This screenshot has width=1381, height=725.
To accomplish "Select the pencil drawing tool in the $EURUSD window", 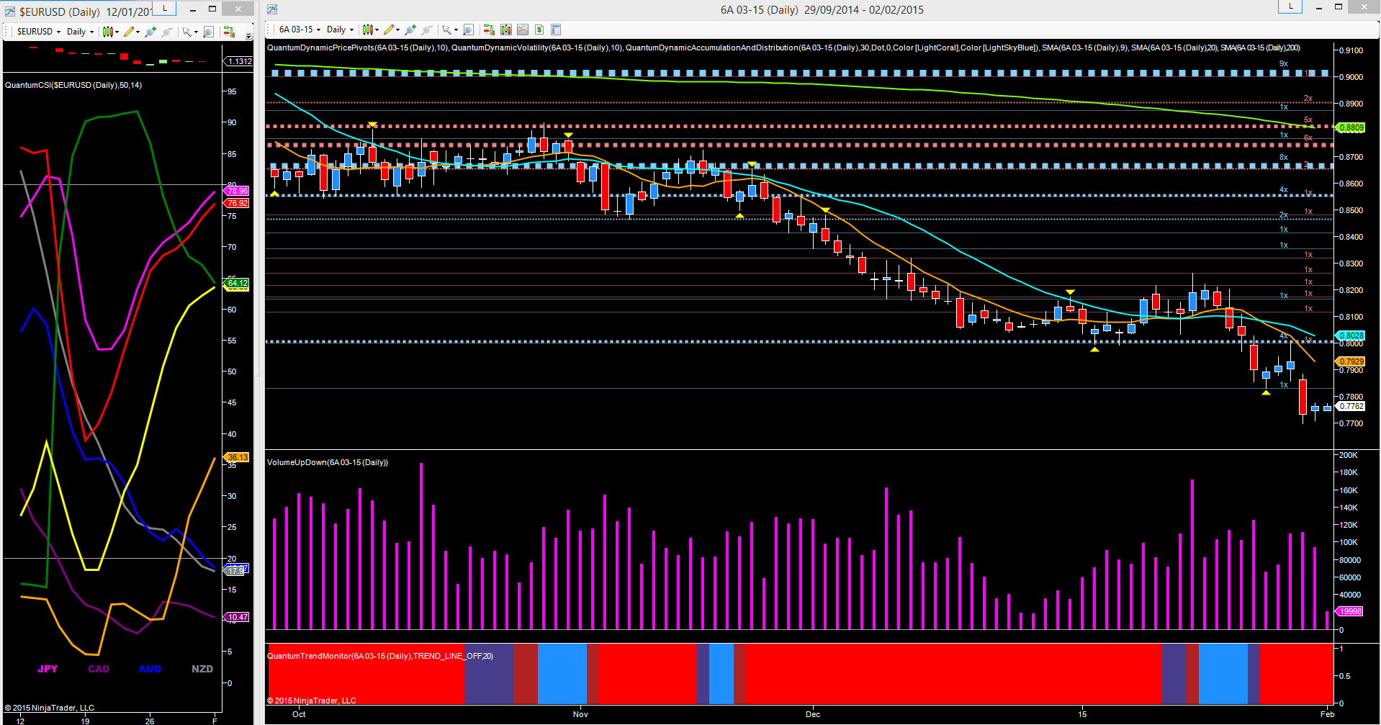I will pos(129,32).
